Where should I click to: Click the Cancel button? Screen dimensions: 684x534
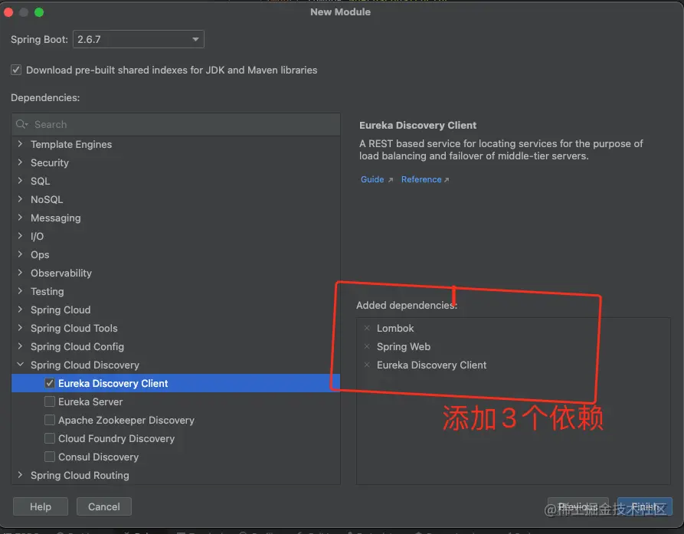click(x=104, y=506)
